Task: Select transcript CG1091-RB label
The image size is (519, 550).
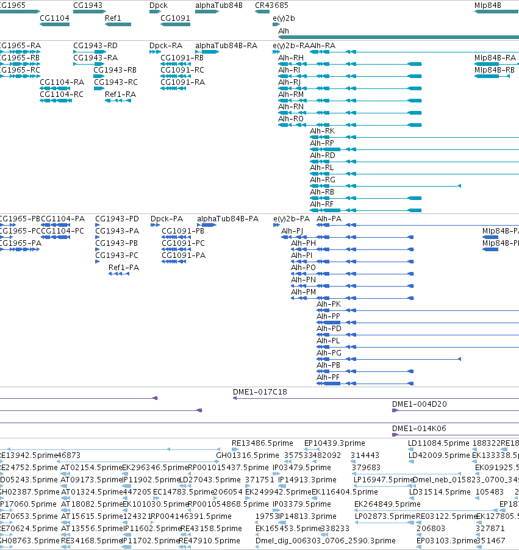Action: click(x=182, y=58)
